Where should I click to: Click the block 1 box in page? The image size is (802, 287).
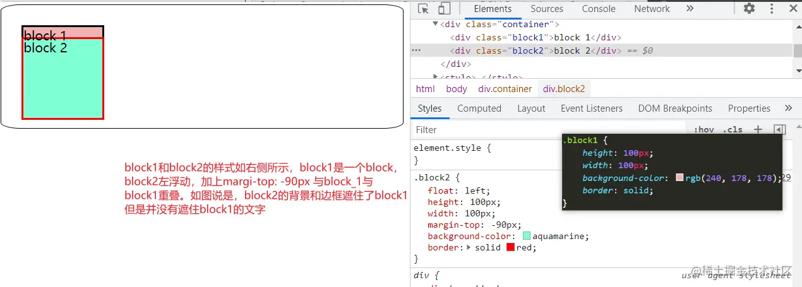[x=63, y=32]
